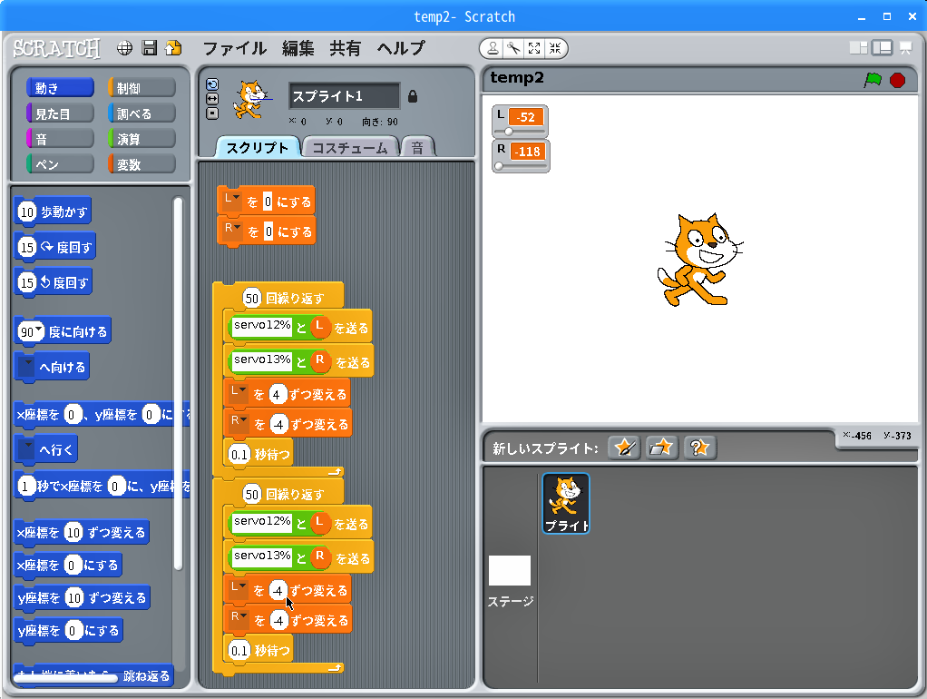927x699 pixels.
Task: Save project with the floppy disk icon
Action: (x=150, y=48)
